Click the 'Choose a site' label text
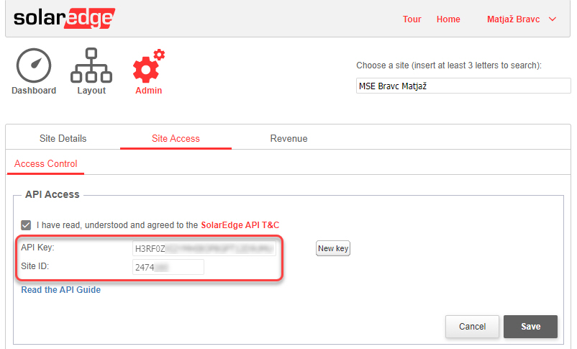 click(449, 65)
